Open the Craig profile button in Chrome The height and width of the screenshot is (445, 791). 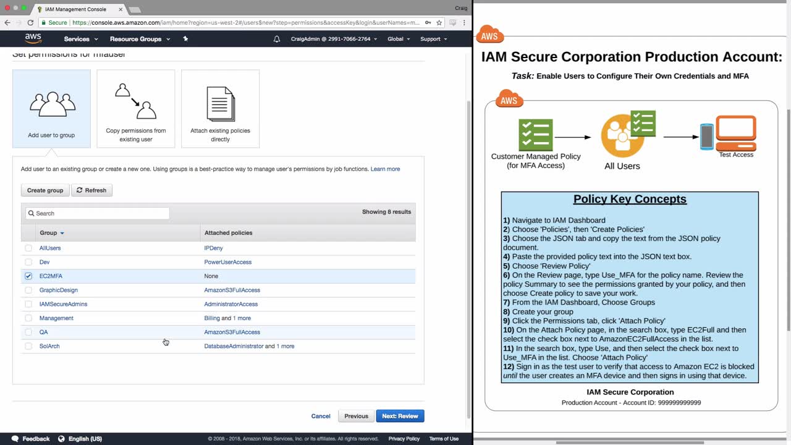(x=460, y=8)
